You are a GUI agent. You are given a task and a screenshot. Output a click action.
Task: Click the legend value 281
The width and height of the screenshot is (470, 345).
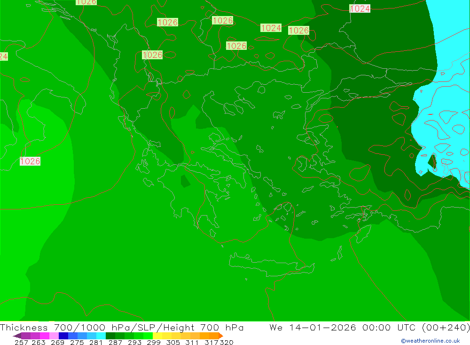pos(96,342)
